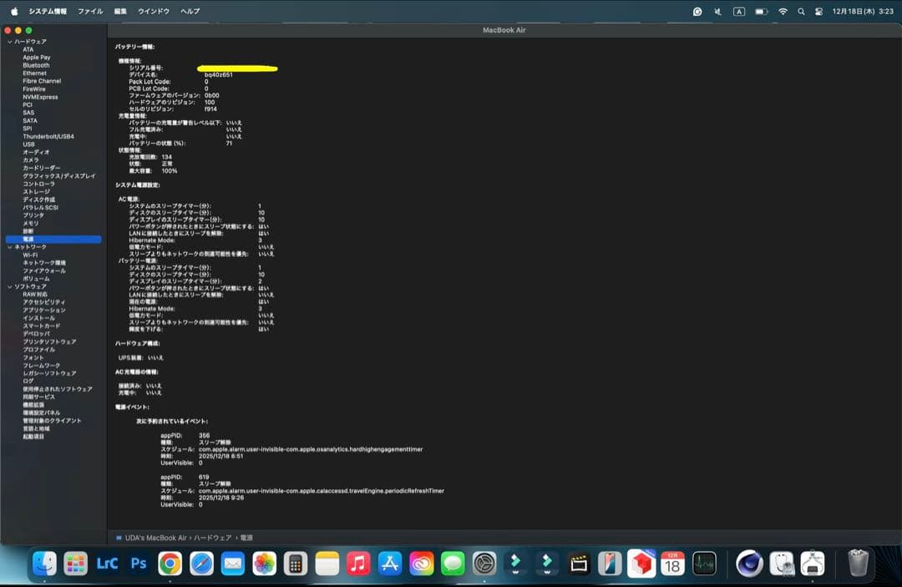
Task: Open Lightroom Classic from the dock
Action: (107, 564)
